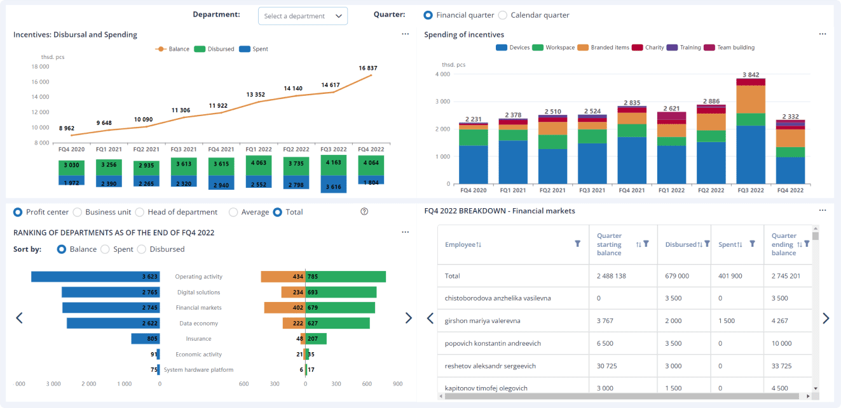This screenshot has width=841, height=408.
Task: Open the Select a department dropdown
Action: pyautogui.click(x=303, y=16)
